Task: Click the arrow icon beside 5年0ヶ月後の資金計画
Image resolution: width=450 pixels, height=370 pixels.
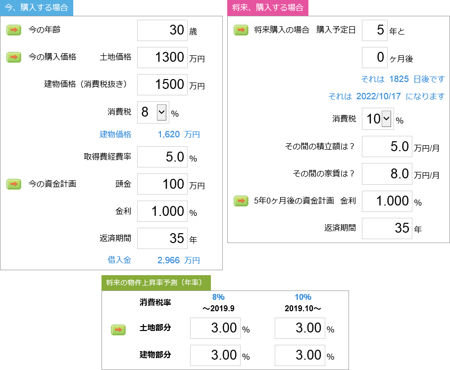Action: [241, 201]
